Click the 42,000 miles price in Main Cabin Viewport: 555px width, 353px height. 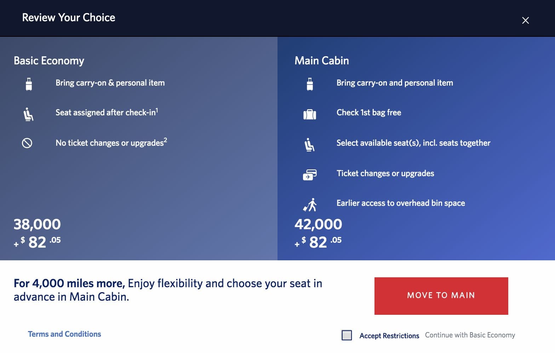pos(318,224)
